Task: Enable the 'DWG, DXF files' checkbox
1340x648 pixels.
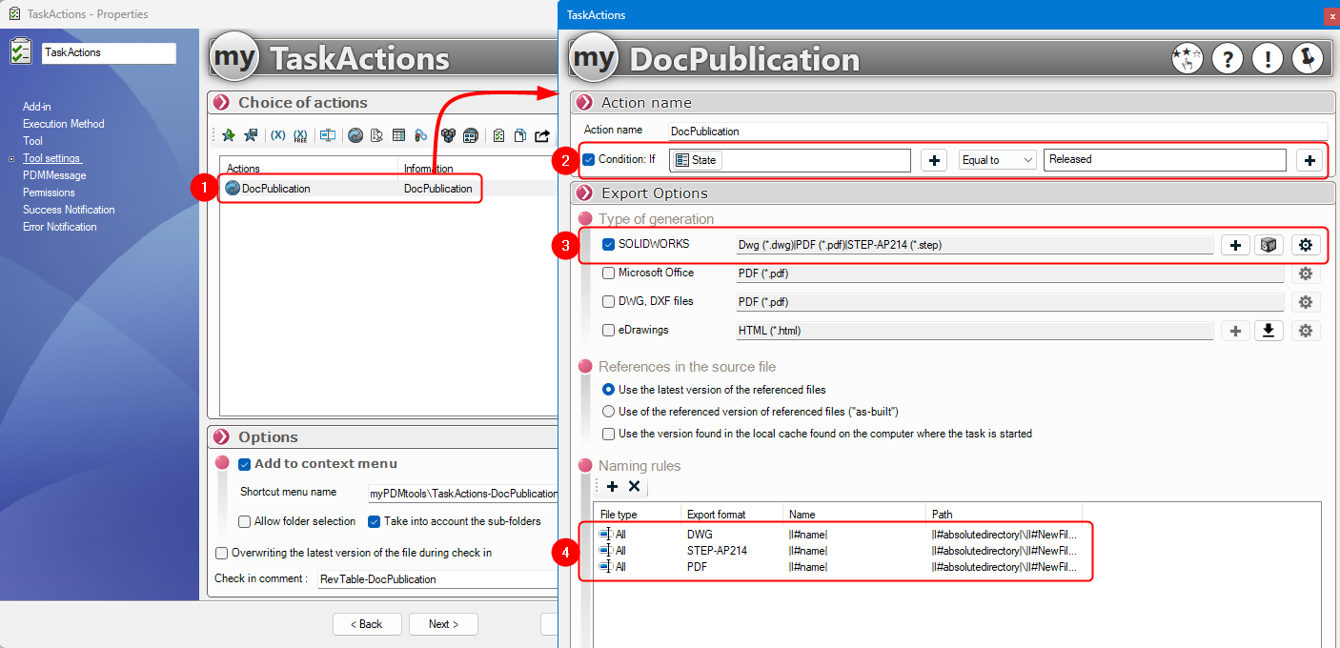Action: tap(609, 301)
